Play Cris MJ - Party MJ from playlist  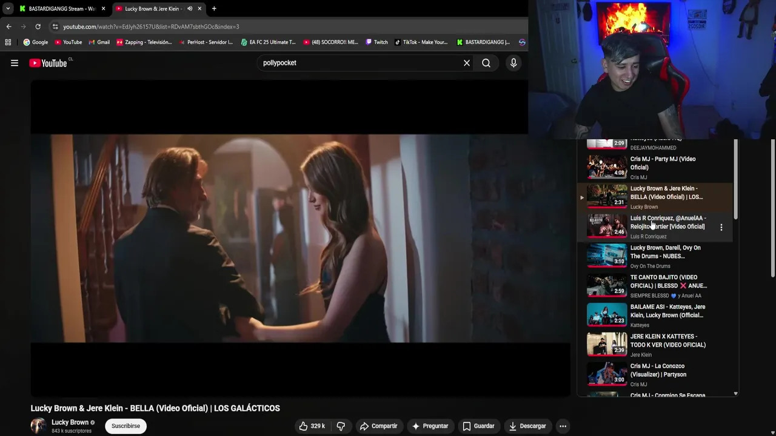pos(655,168)
